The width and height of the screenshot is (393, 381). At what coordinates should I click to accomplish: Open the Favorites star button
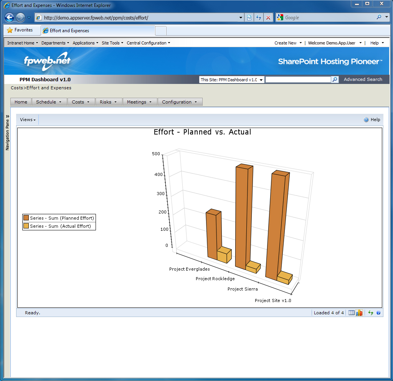click(x=20, y=30)
